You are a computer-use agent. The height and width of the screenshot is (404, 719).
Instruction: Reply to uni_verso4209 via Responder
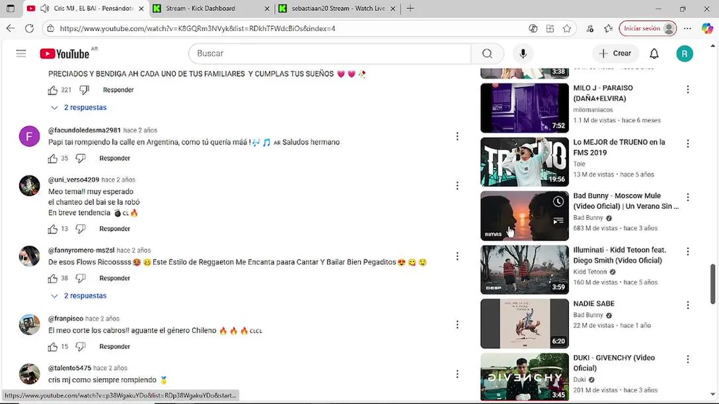click(115, 229)
